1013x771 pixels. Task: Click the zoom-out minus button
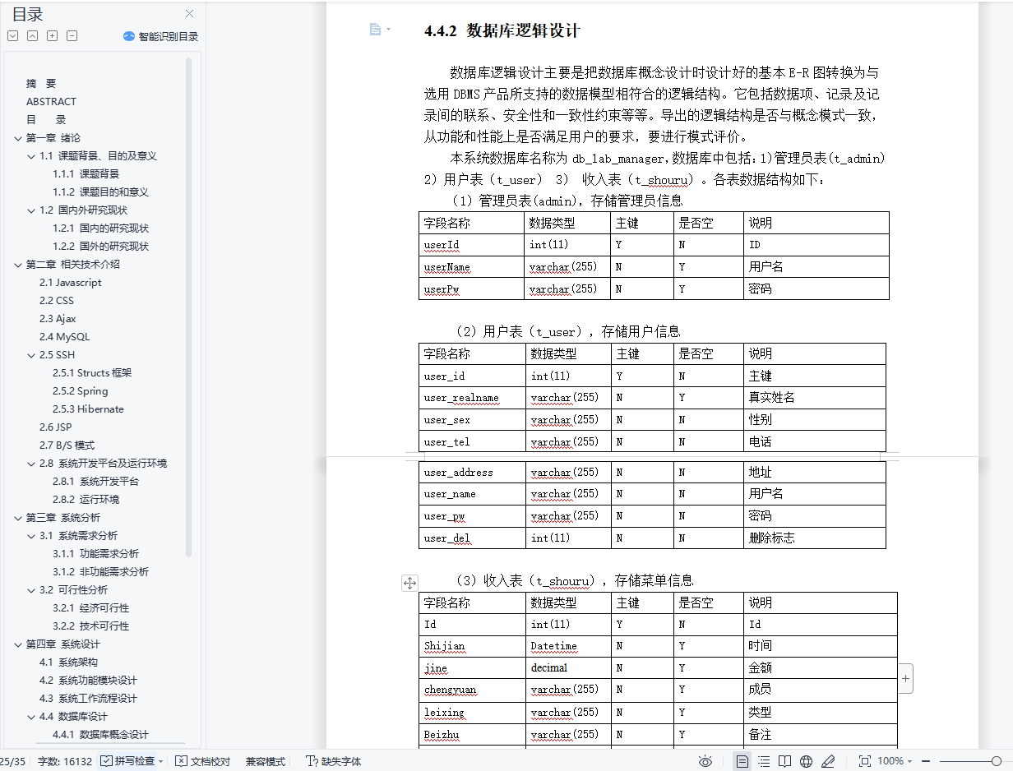coord(926,761)
